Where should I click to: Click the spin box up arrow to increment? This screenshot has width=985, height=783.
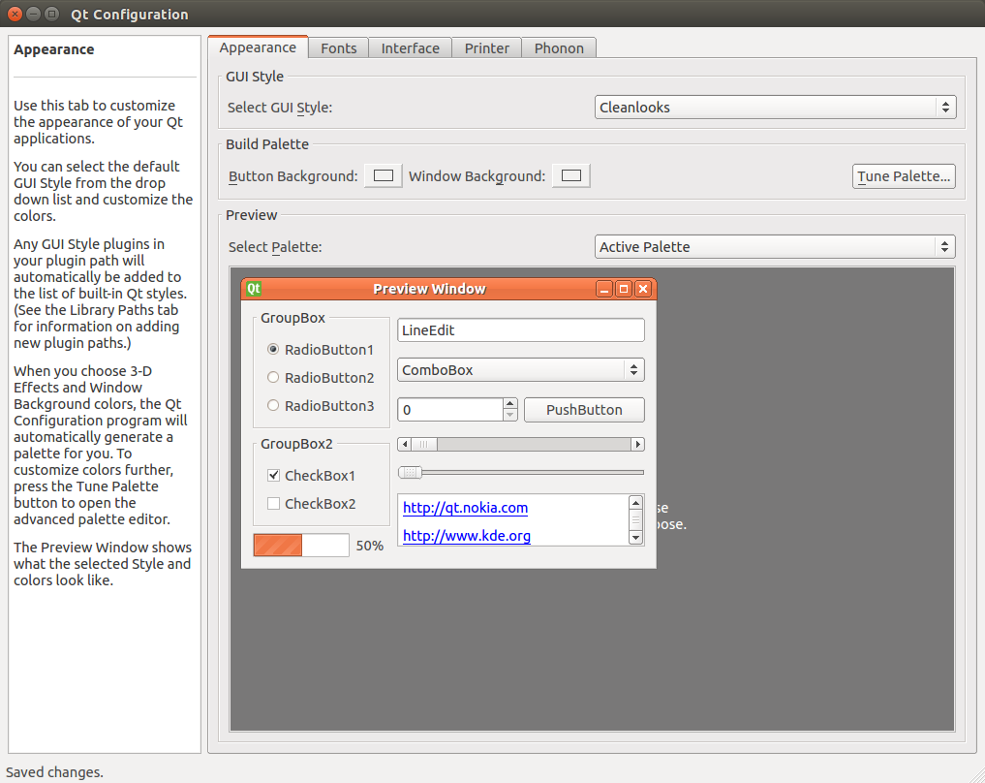coord(509,404)
